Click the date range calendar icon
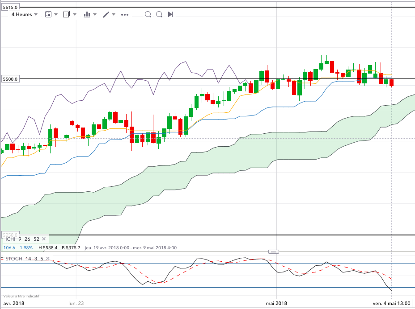415x309 pixels. coord(48,14)
